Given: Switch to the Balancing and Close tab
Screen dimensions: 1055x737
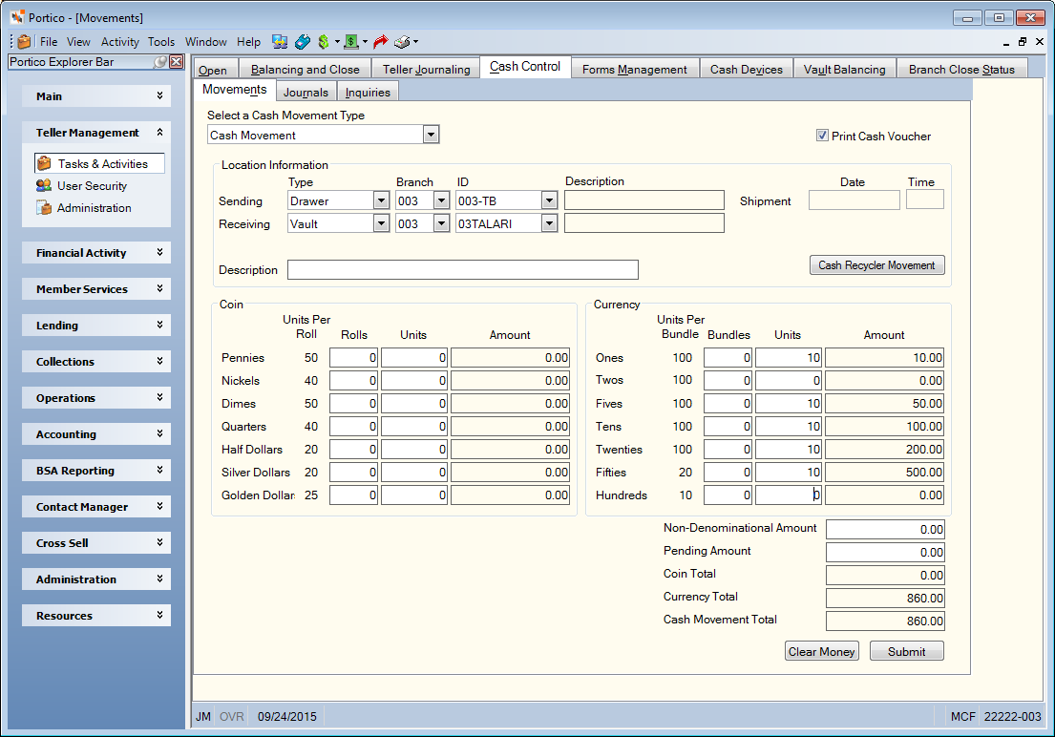Looking at the screenshot, I should coord(305,70).
